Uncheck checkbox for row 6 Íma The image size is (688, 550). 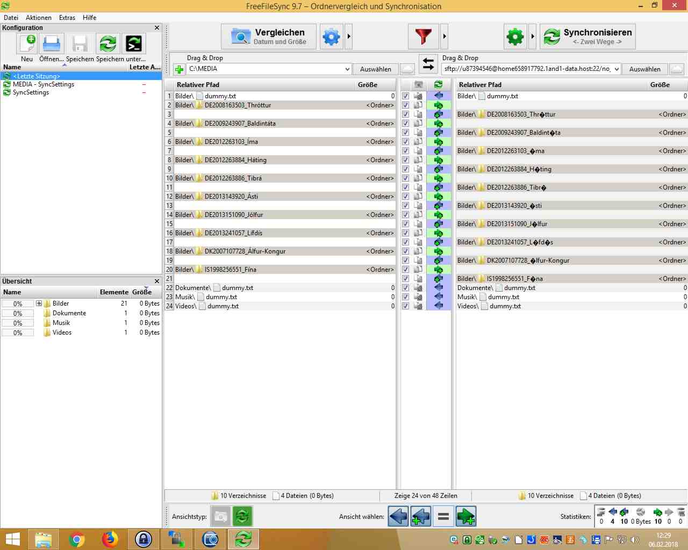406,142
